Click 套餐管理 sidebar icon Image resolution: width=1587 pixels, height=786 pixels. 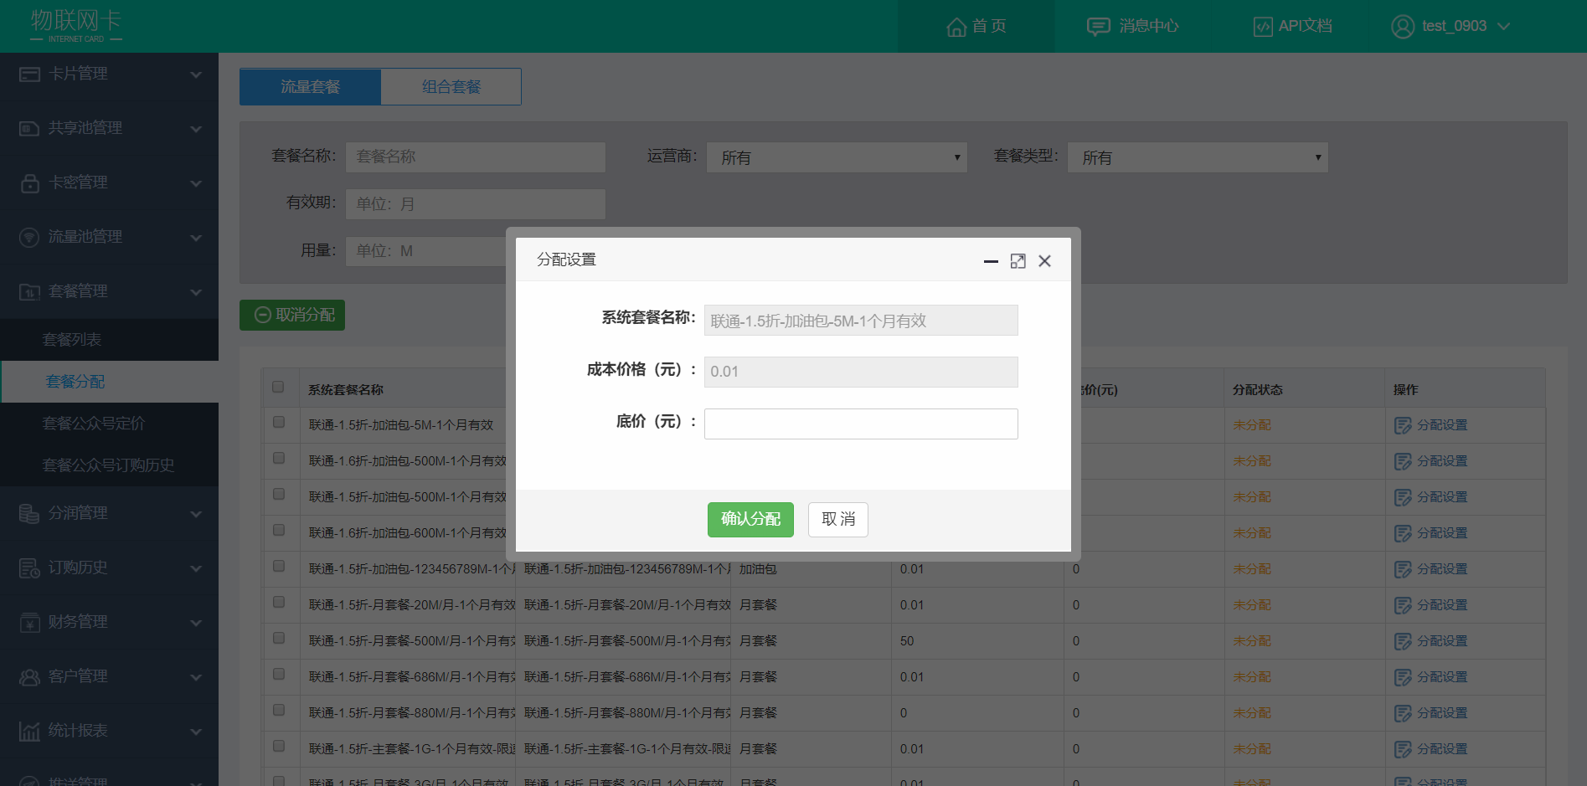[x=29, y=292]
